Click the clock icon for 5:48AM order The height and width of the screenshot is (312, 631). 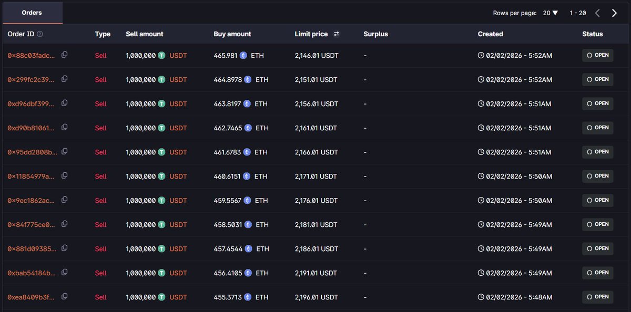pos(481,297)
